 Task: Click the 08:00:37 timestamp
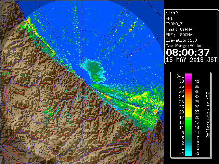click(188, 52)
